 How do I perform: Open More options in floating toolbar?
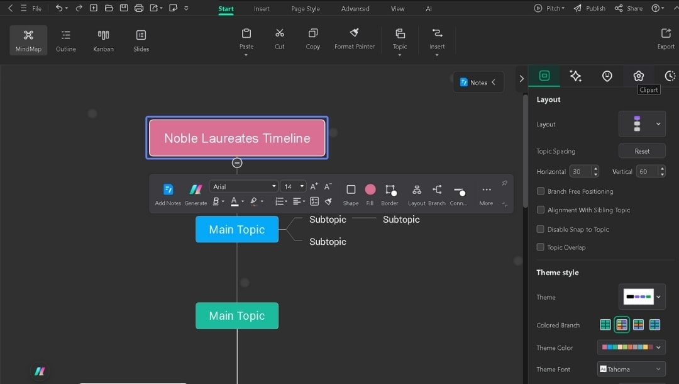tap(486, 194)
